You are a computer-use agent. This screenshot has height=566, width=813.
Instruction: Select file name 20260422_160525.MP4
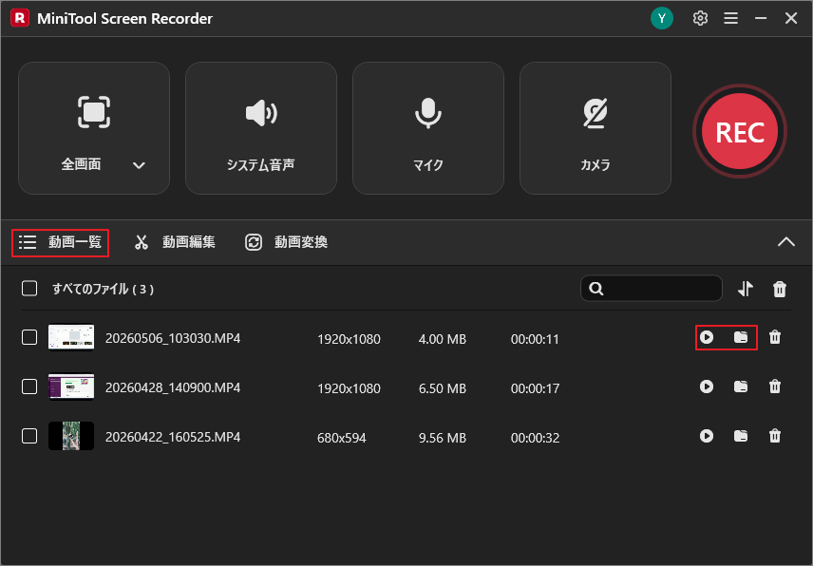[x=173, y=437]
